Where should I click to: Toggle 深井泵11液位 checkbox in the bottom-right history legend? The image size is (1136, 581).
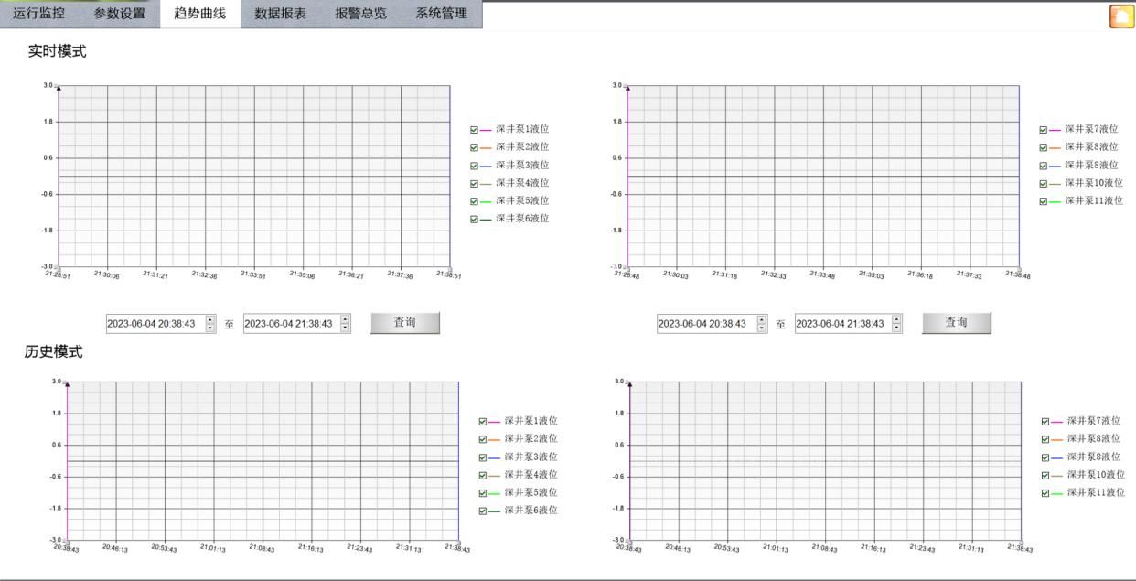(1045, 493)
